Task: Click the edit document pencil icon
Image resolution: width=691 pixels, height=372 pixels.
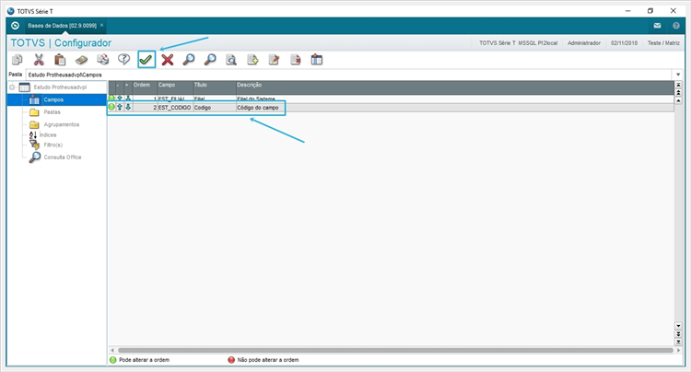Action: (x=274, y=60)
